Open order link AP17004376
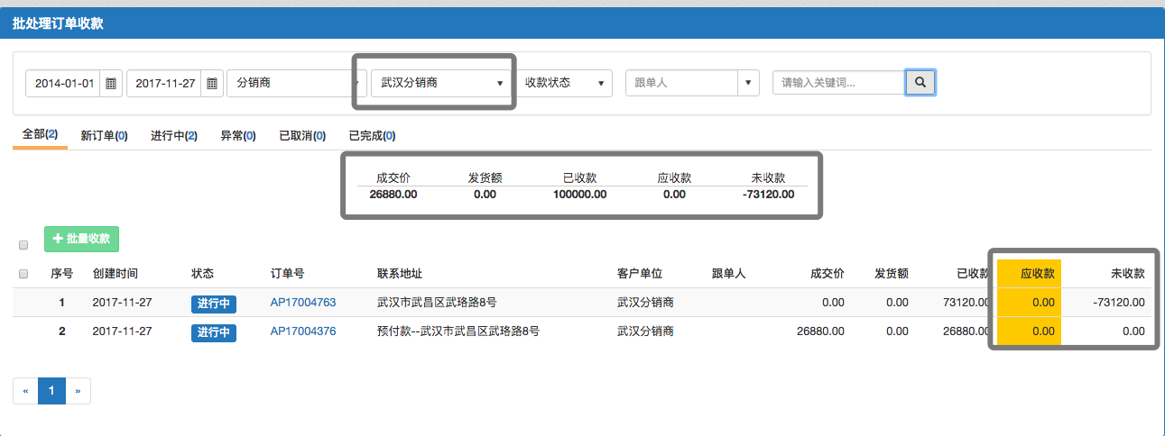 pos(303,332)
